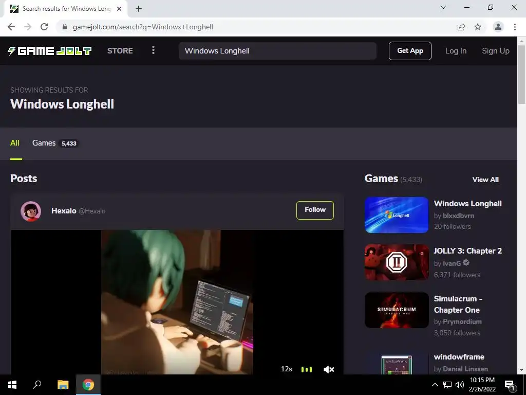The image size is (526, 395).
Task: Click the post video showing a green-haired character
Action: (177, 302)
